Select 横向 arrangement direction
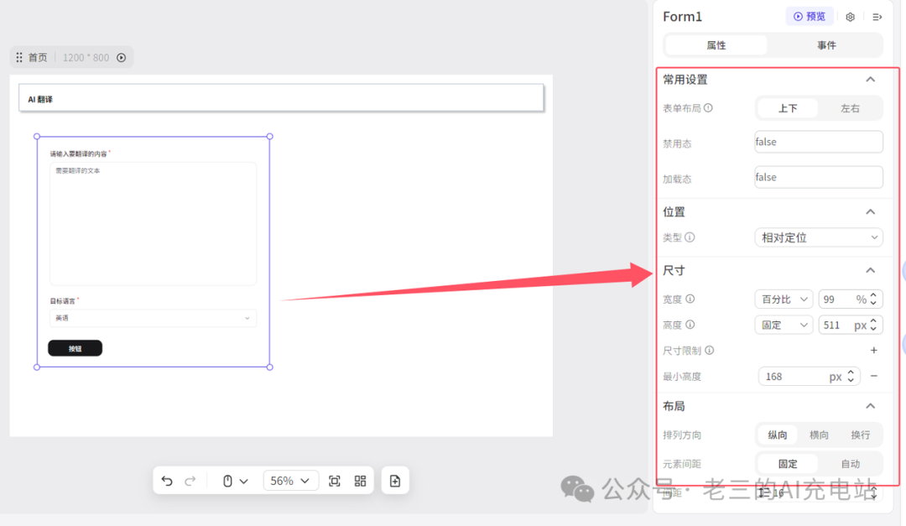Image resolution: width=906 pixels, height=526 pixels. (x=819, y=435)
